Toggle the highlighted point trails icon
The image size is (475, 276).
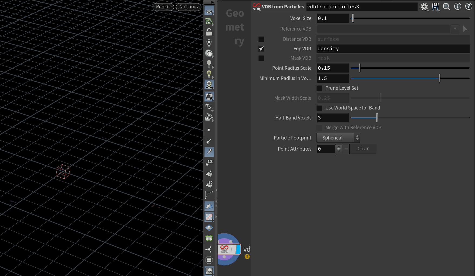pos(209,152)
